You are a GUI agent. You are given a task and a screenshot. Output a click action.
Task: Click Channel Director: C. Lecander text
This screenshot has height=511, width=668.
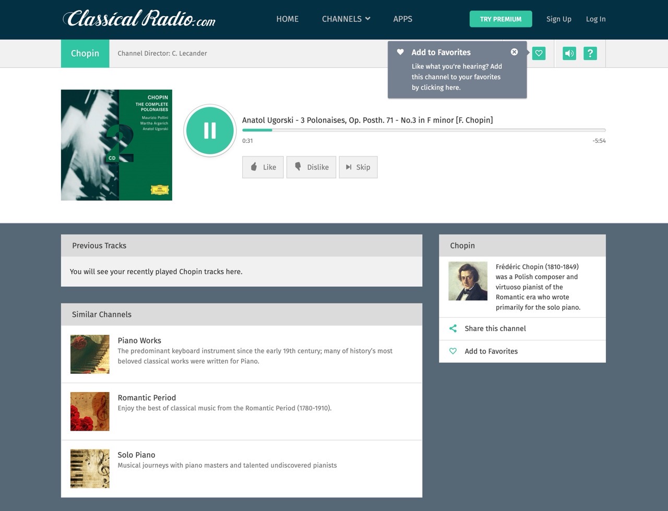[x=162, y=53]
